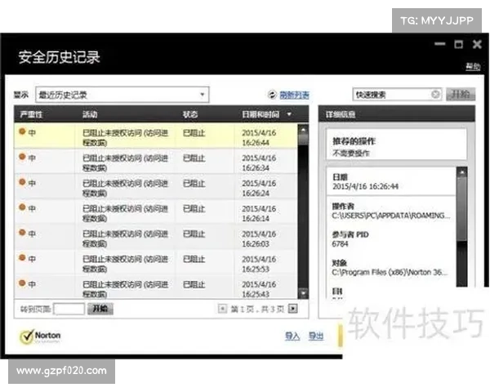Click the 导出 export link
The width and height of the screenshot is (490, 392).
click(316, 336)
